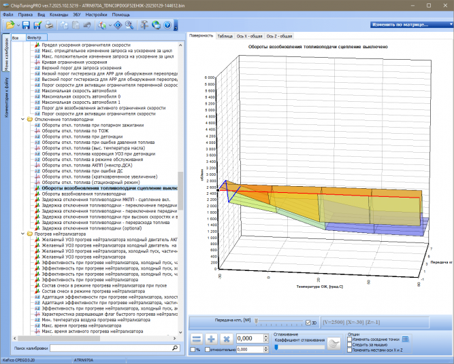Screen dimensions: 454x364
Task: Switch to the Таблица tab
Action: click(225, 36)
